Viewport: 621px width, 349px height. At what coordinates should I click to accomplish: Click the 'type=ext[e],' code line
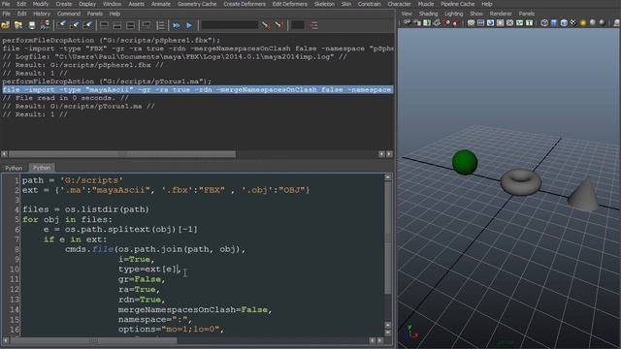pyautogui.click(x=149, y=270)
